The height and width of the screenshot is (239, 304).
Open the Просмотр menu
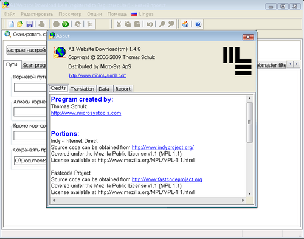click(70, 14)
